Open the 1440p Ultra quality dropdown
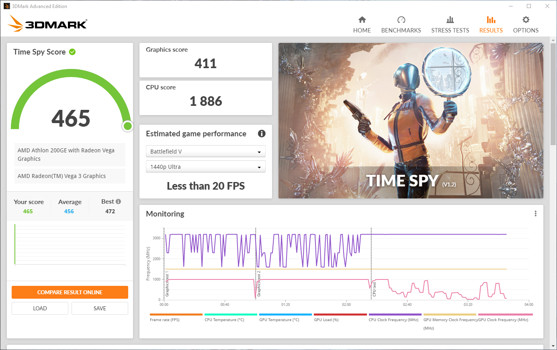Viewport: 557px width, 350px height. (205, 166)
